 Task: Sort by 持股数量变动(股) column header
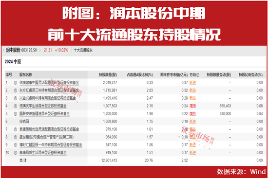219,75
